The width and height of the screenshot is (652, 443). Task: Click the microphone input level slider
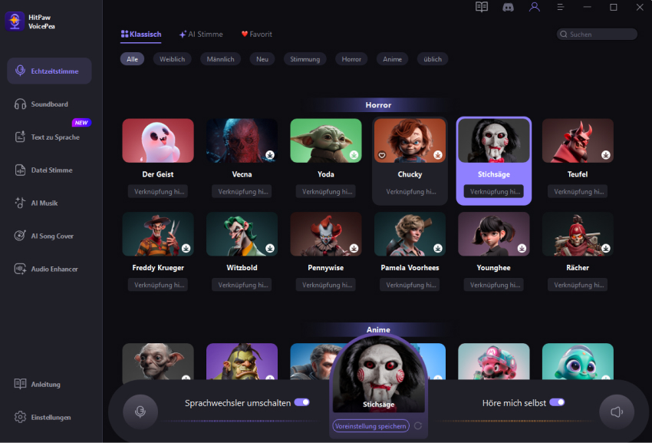(x=241, y=421)
